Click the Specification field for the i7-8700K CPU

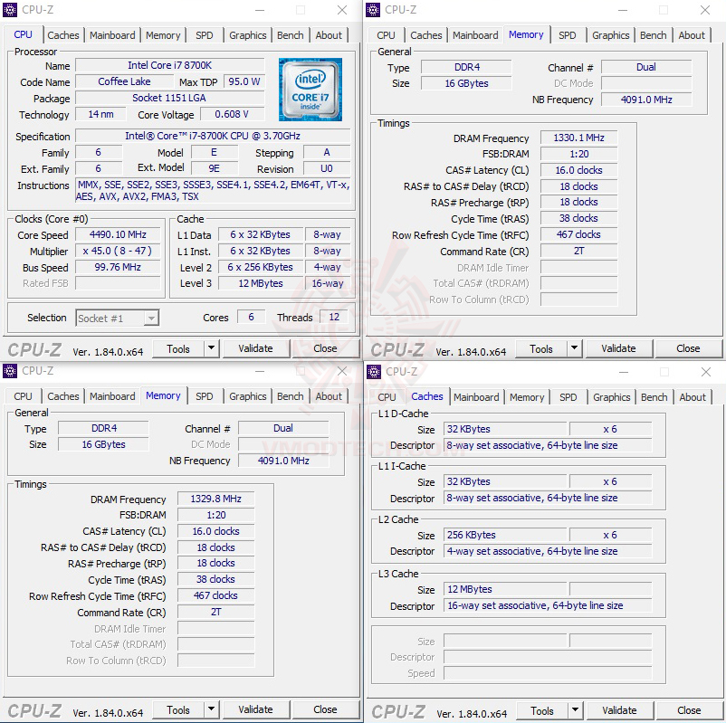[x=213, y=136]
